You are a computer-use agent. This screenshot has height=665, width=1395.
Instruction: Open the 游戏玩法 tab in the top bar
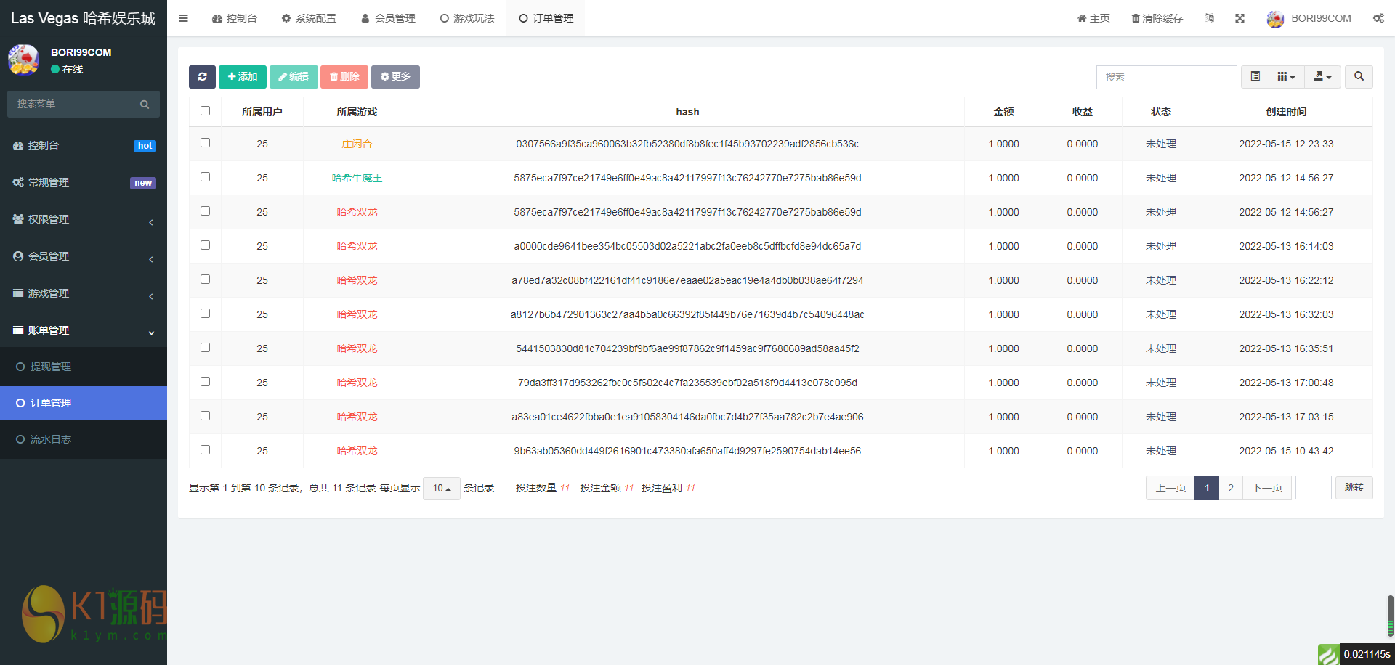point(466,18)
